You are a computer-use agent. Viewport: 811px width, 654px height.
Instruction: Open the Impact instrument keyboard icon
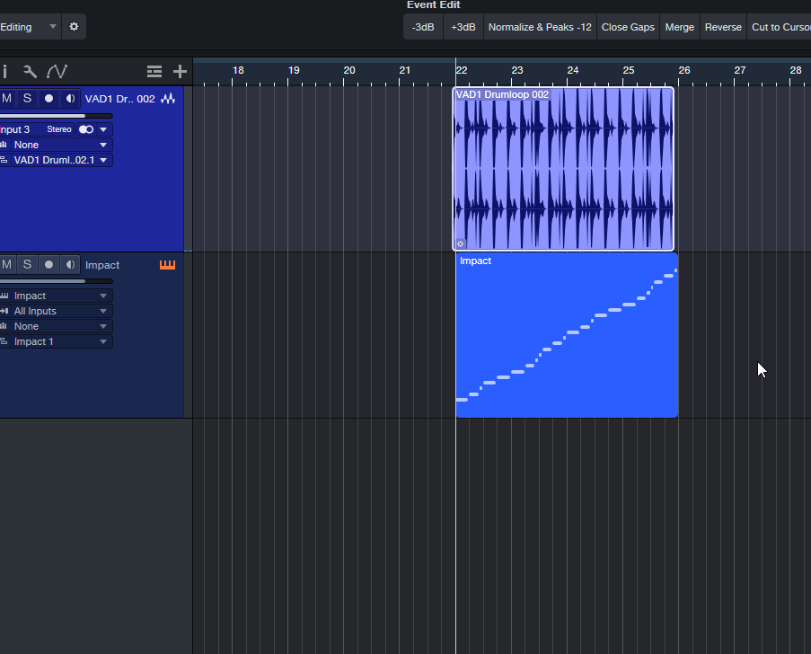167,265
